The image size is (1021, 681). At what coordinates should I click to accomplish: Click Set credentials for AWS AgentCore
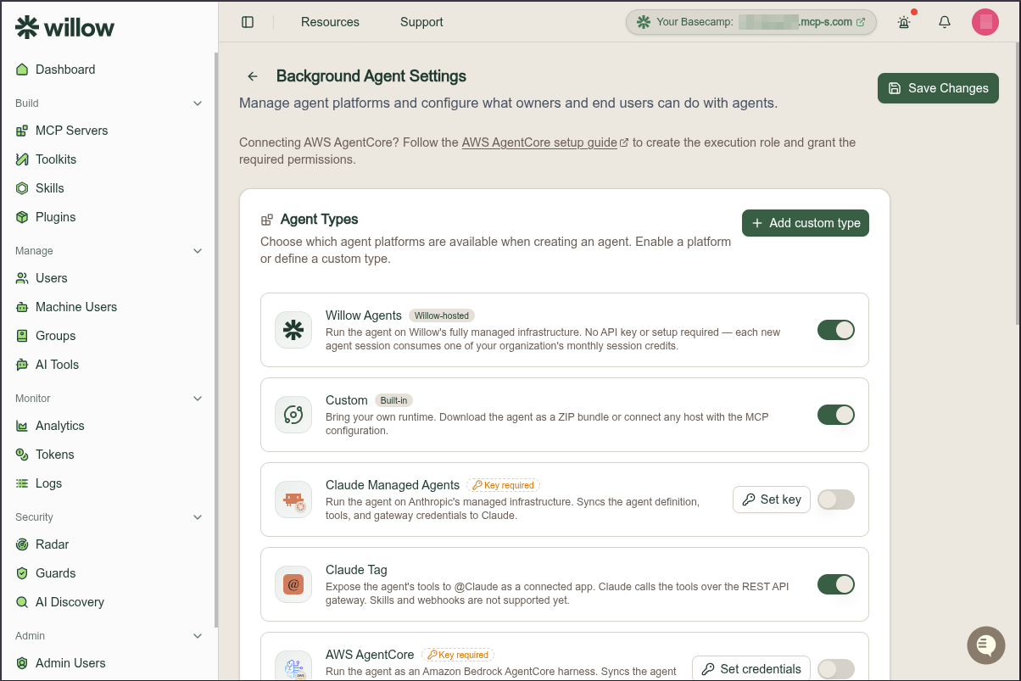pyautogui.click(x=751, y=668)
